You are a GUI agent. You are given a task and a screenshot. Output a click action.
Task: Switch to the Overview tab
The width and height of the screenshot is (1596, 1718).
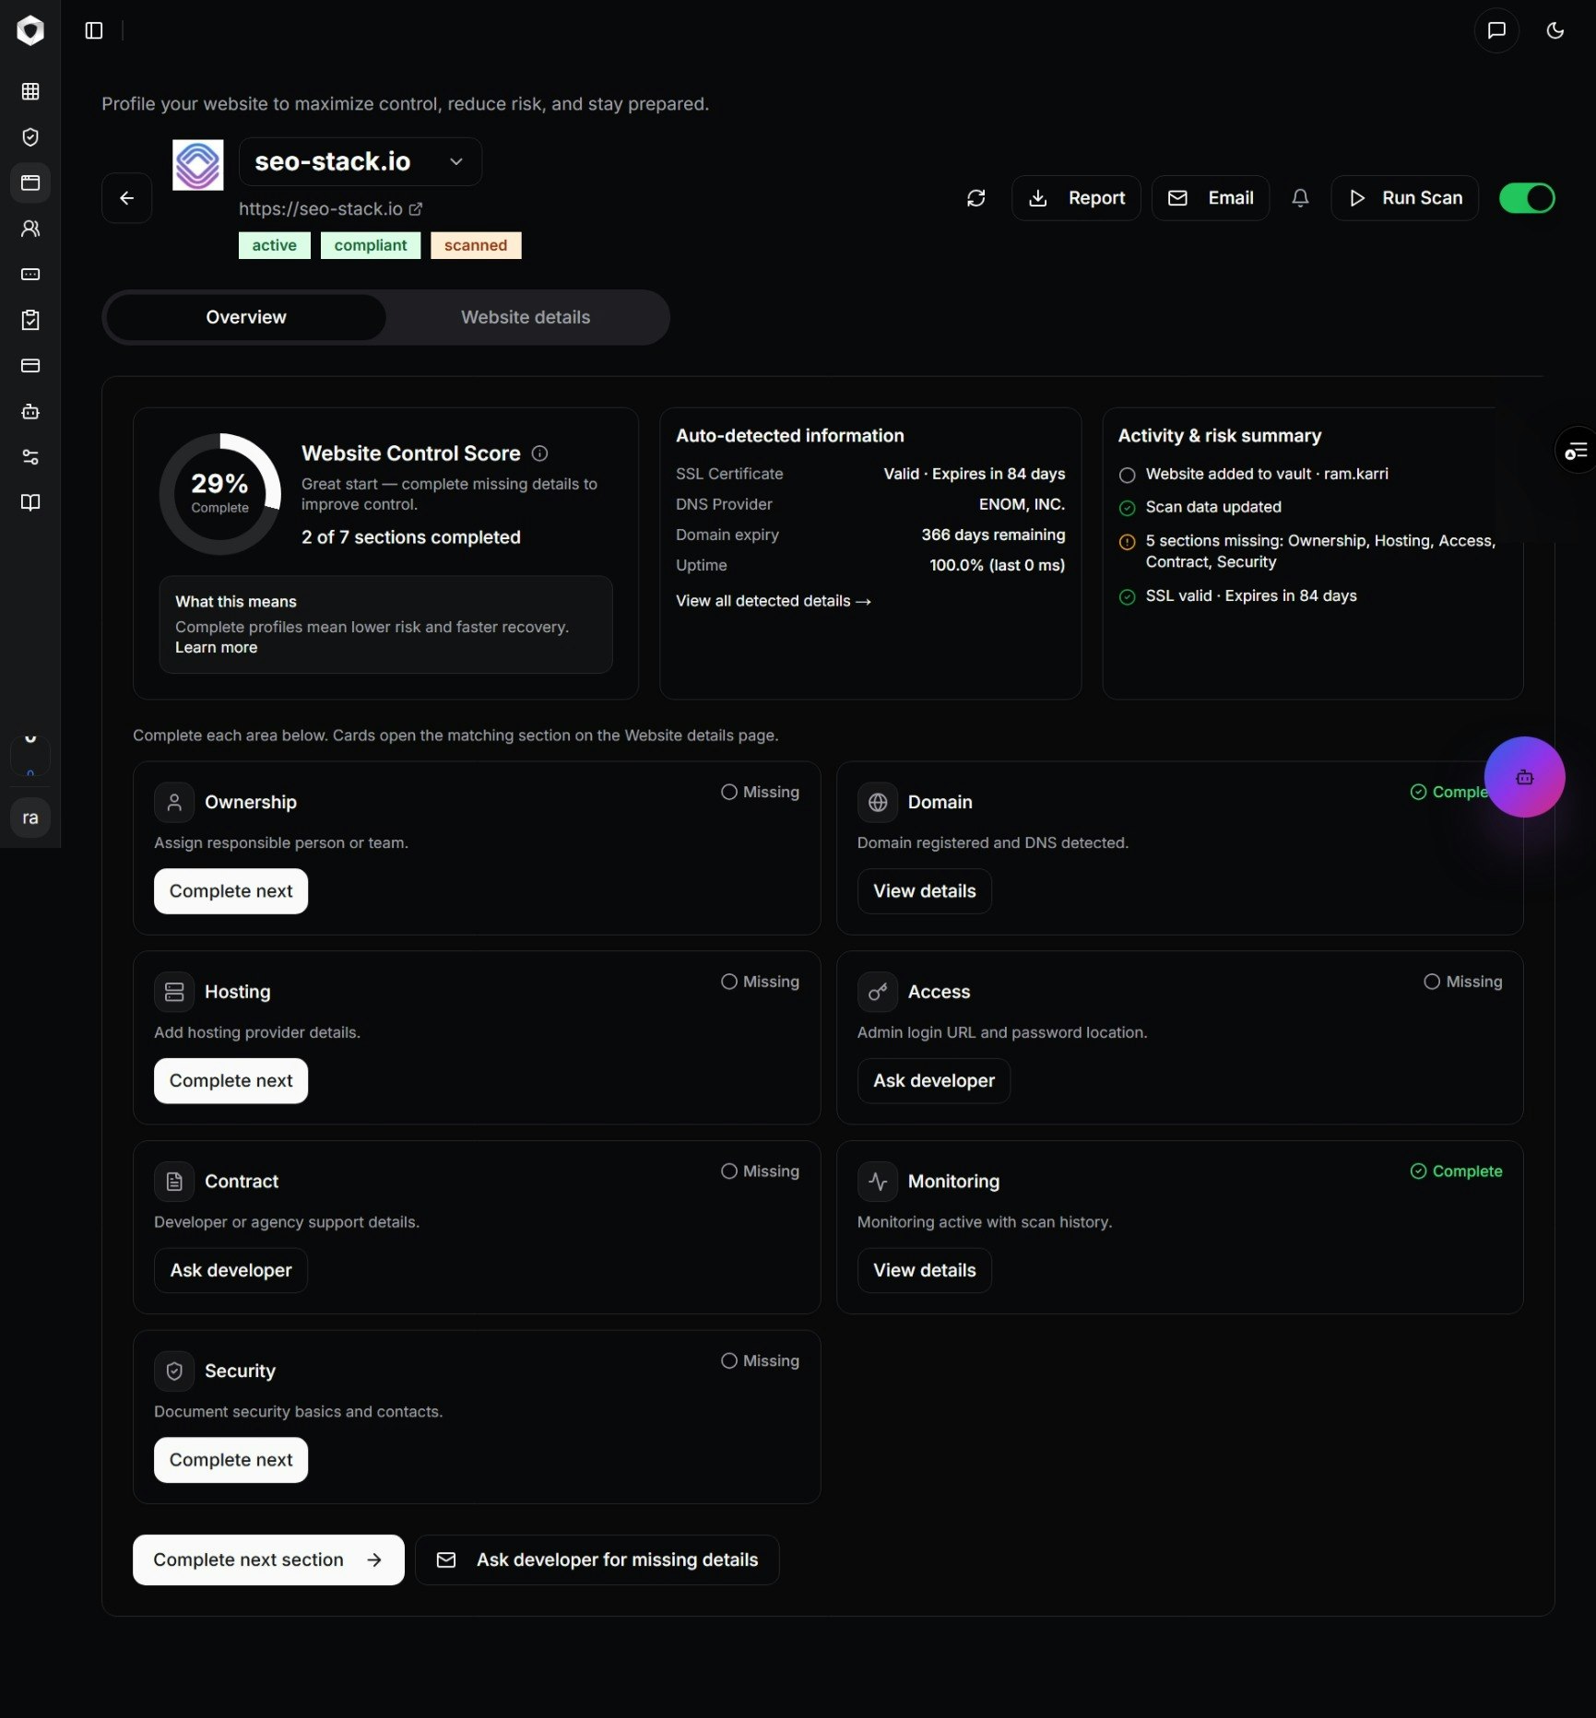click(246, 317)
